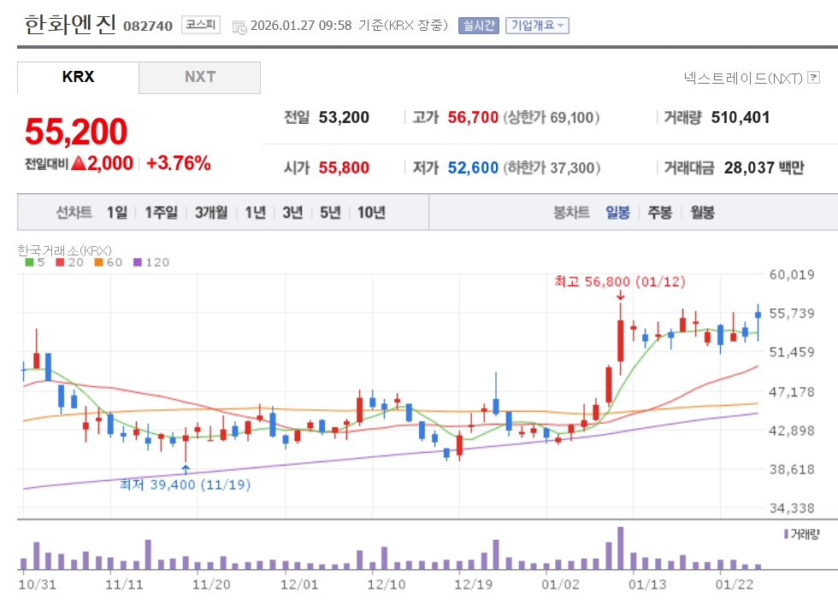Switch to the 주봉 weekly candle chart

pos(659,213)
